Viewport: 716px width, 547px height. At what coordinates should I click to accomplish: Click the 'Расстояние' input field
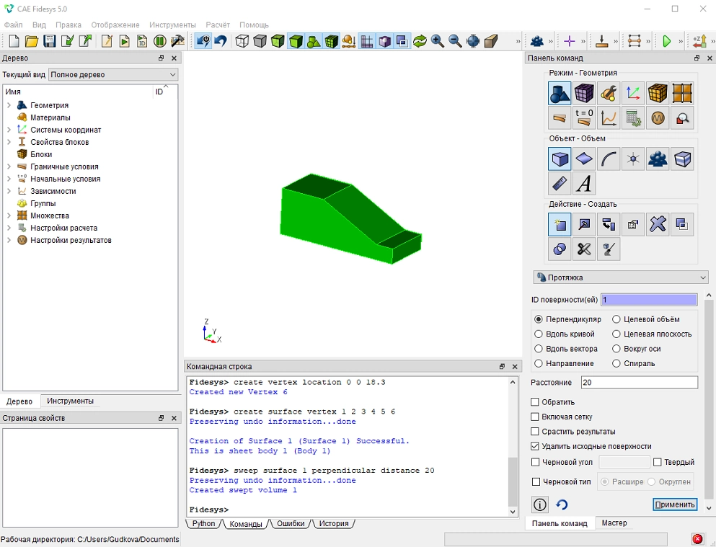pyautogui.click(x=640, y=382)
